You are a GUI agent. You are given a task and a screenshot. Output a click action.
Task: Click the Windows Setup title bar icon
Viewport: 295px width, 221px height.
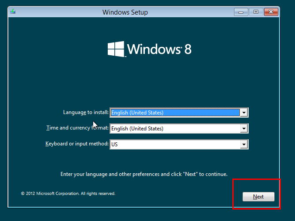(x=13, y=11)
